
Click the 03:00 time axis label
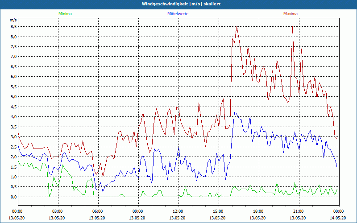57,211
